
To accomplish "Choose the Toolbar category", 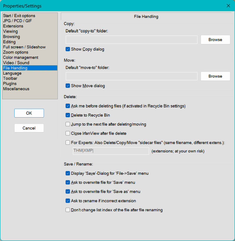I will point(10,78).
